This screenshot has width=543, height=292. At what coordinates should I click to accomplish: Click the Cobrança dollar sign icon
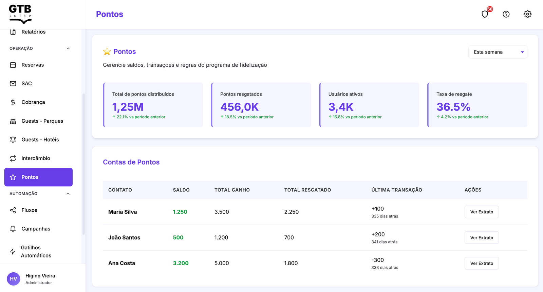coord(13,102)
